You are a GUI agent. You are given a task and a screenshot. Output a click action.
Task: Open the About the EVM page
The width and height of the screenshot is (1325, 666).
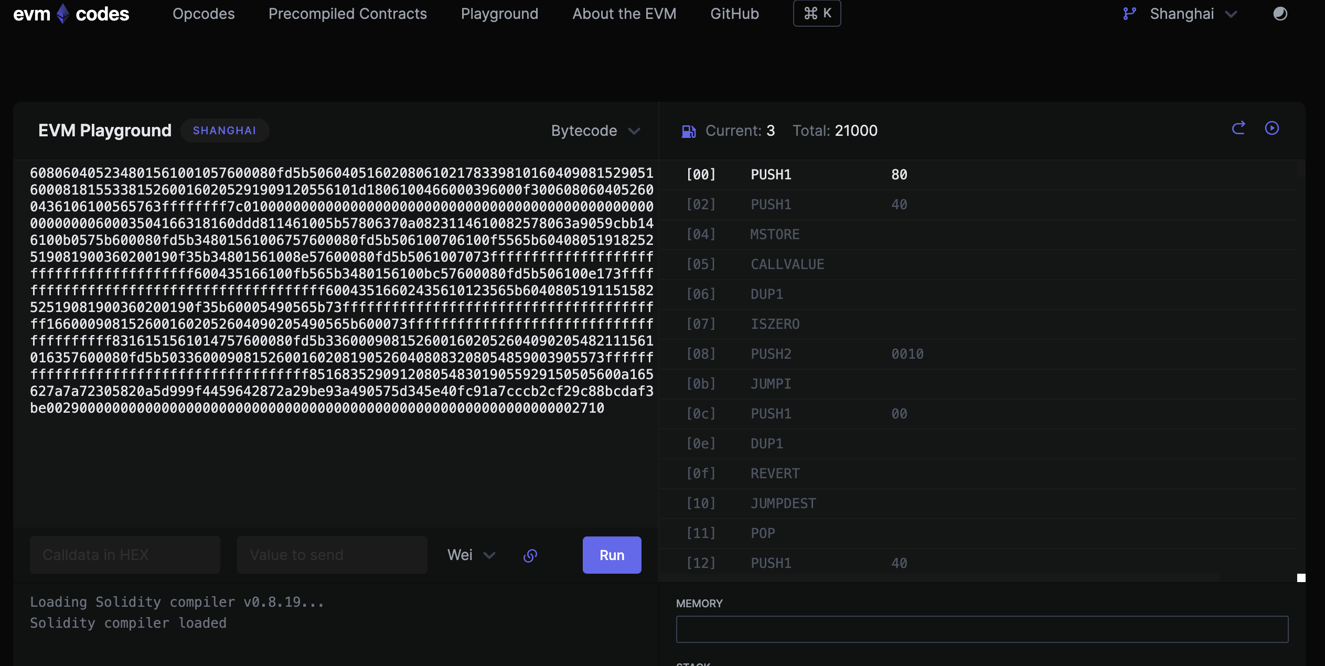624,14
